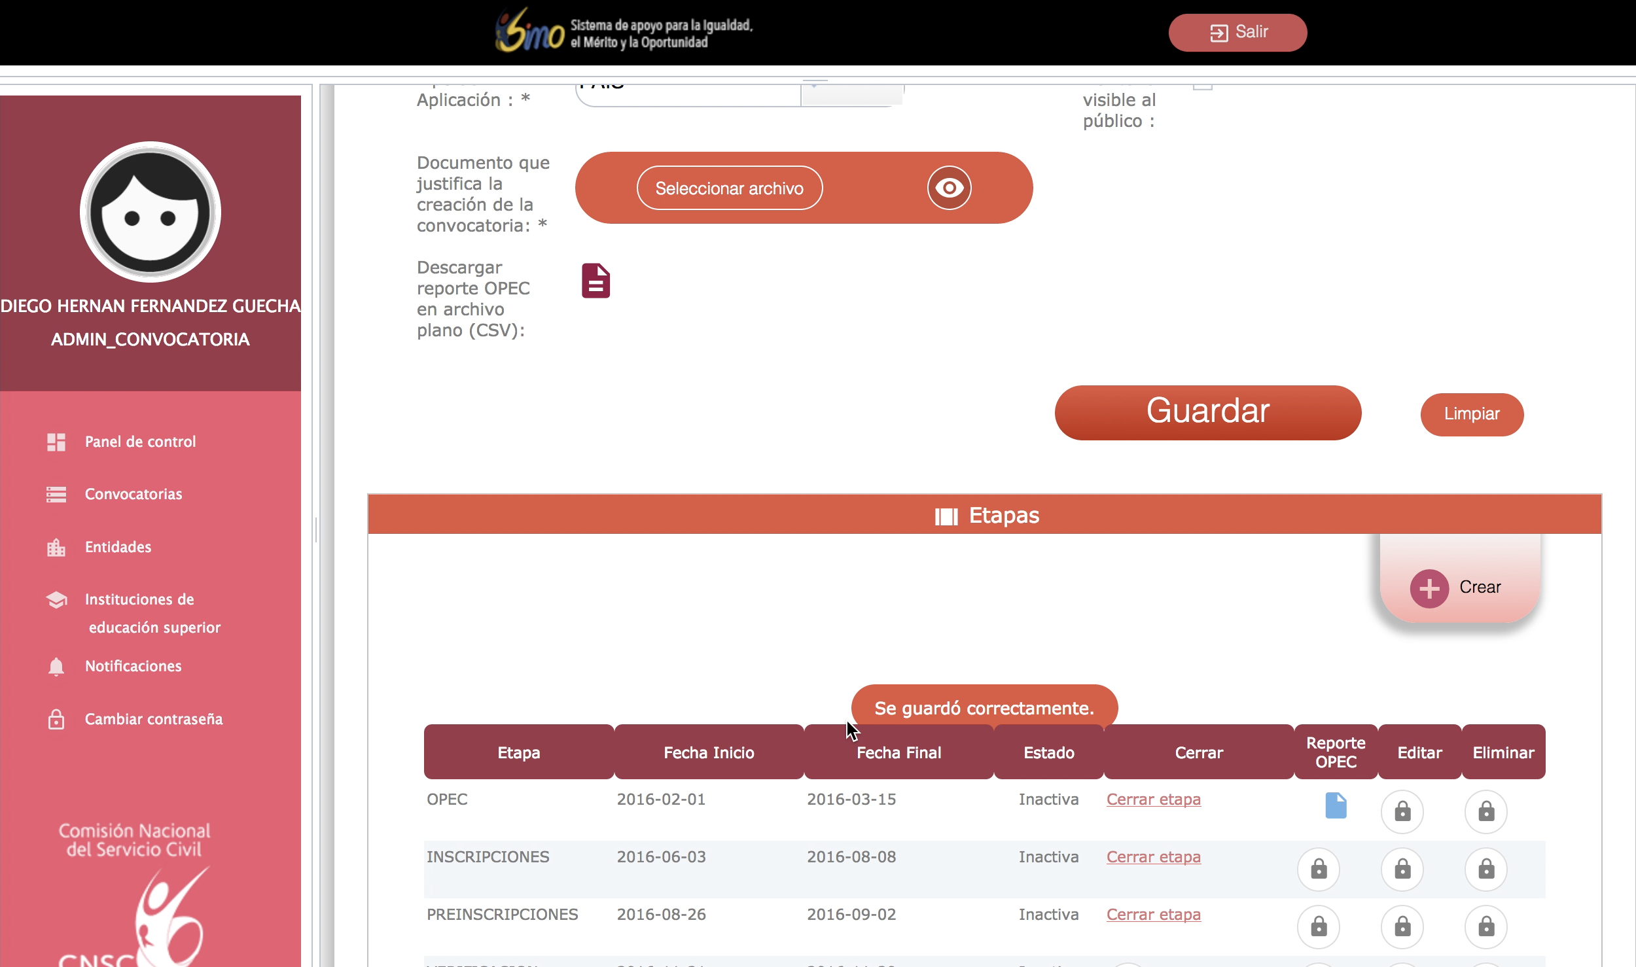
Task: Click the Limpiar button
Action: (1471, 414)
